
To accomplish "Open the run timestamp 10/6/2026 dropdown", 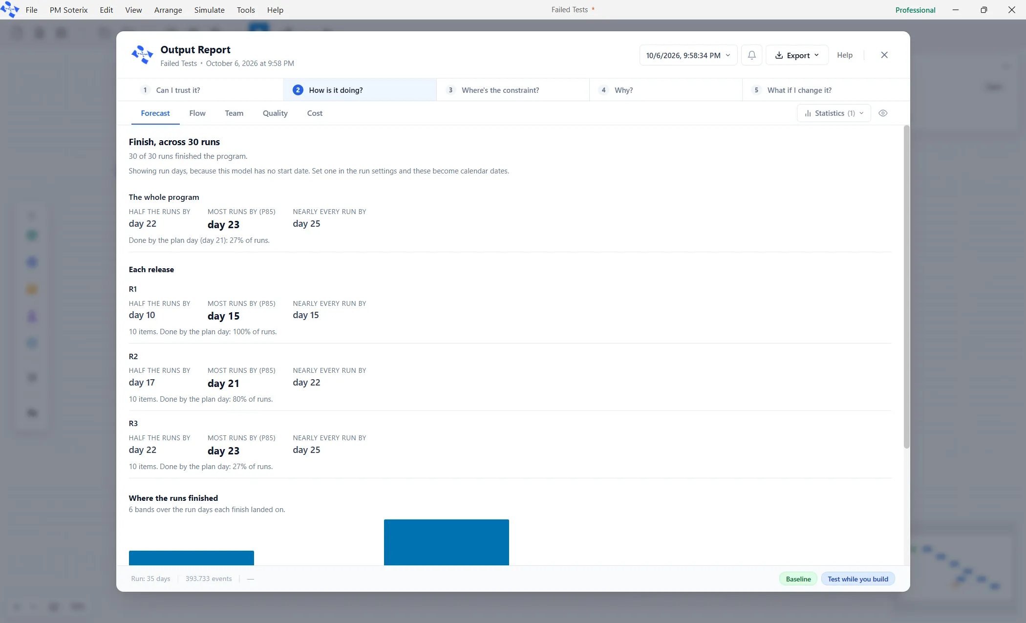I will point(688,55).
